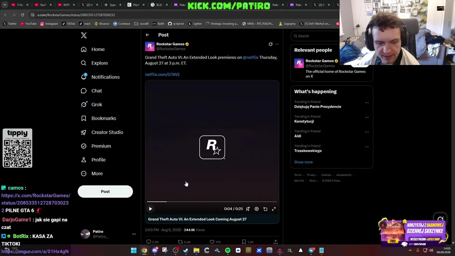Open options for Konstytucji trend

pos(367,117)
